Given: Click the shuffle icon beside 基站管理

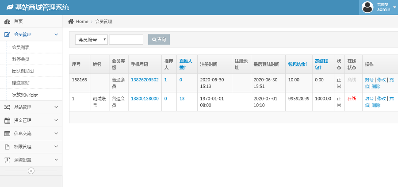Looking at the screenshot, I should pyautogui.click(x=7, y=107).
